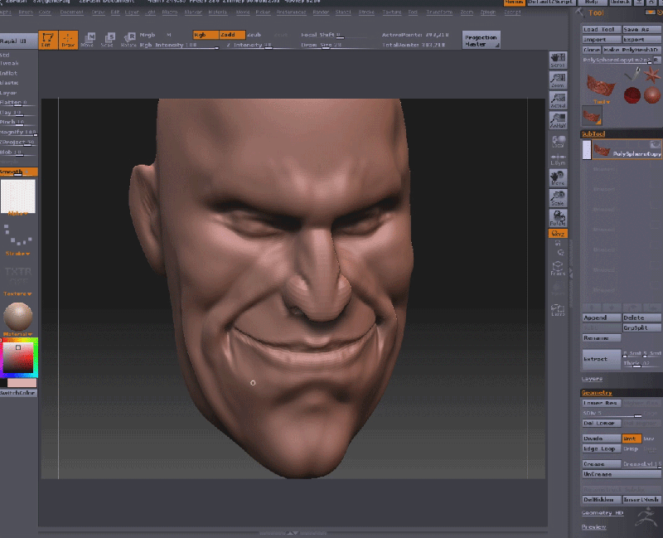Click the AAHalf view icon
The width and height of the screenshot is (663, 538).
click(558, 120)
